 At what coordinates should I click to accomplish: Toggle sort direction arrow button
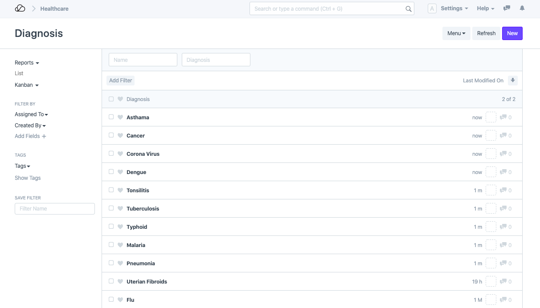(x=513, y=81)
